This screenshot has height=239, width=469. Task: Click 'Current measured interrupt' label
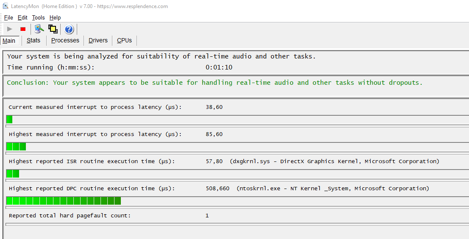(95, 107)
